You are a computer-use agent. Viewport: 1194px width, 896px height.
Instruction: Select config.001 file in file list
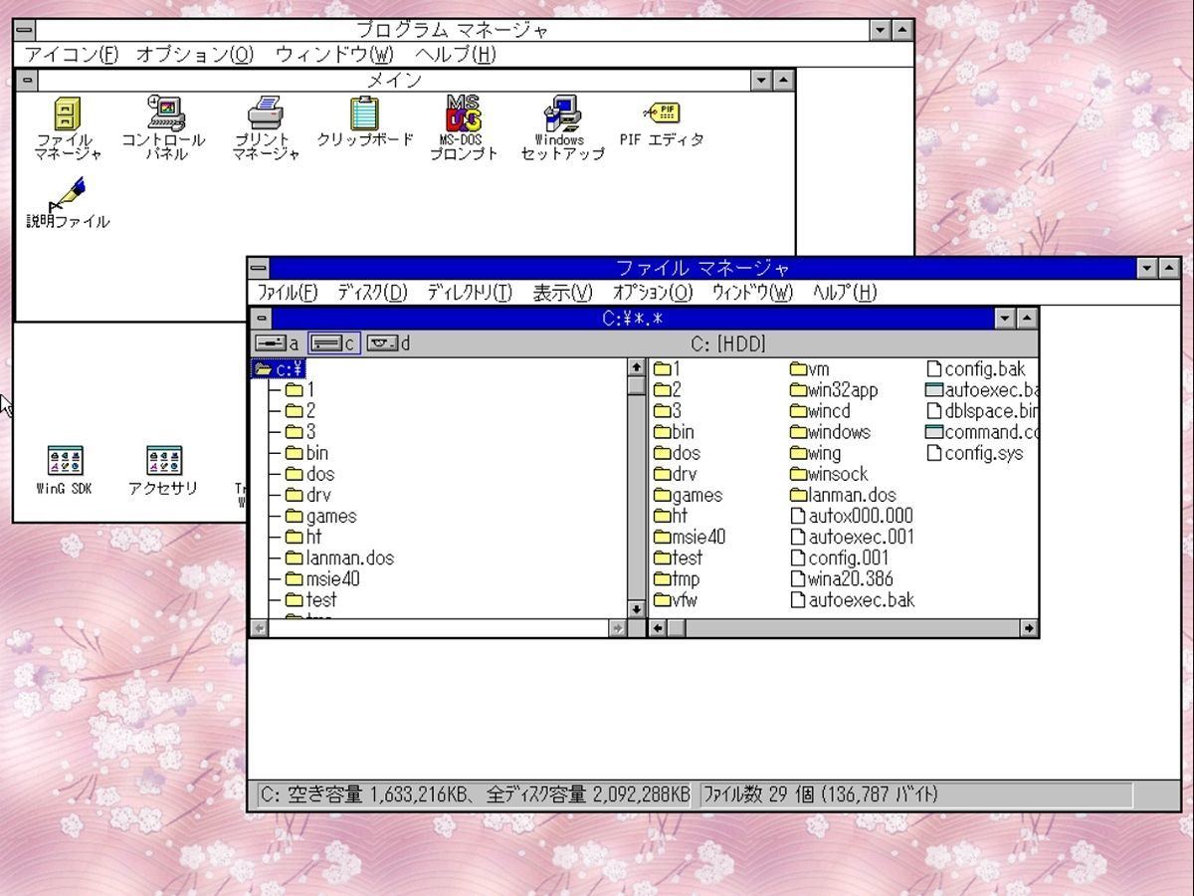(x=840, y=558)
